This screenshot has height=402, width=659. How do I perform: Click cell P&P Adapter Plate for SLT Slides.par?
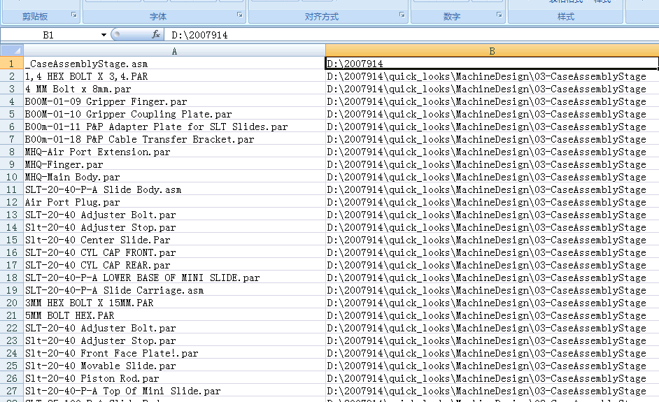(174, 127)
